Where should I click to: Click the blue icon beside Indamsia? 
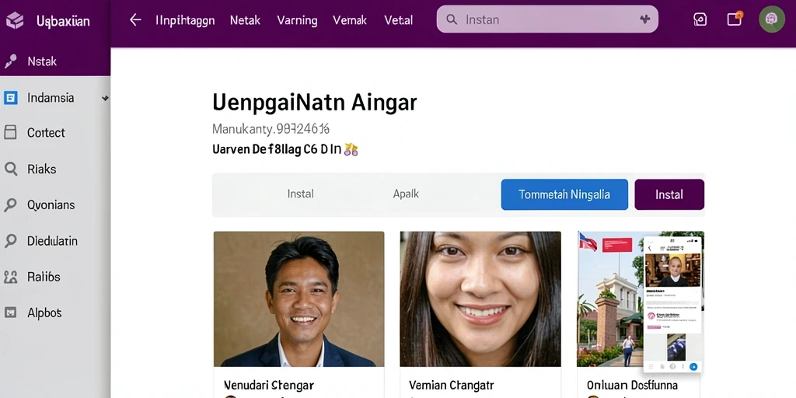coord(11,98)
